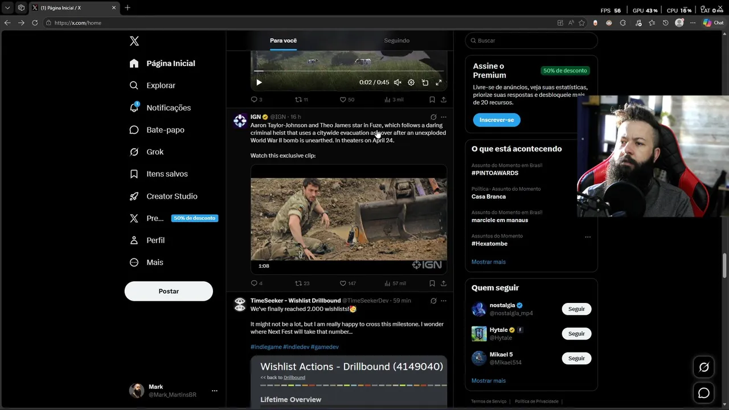Click Grok explain icon on IGN post
Screen dimensions: 729x410
433,117
